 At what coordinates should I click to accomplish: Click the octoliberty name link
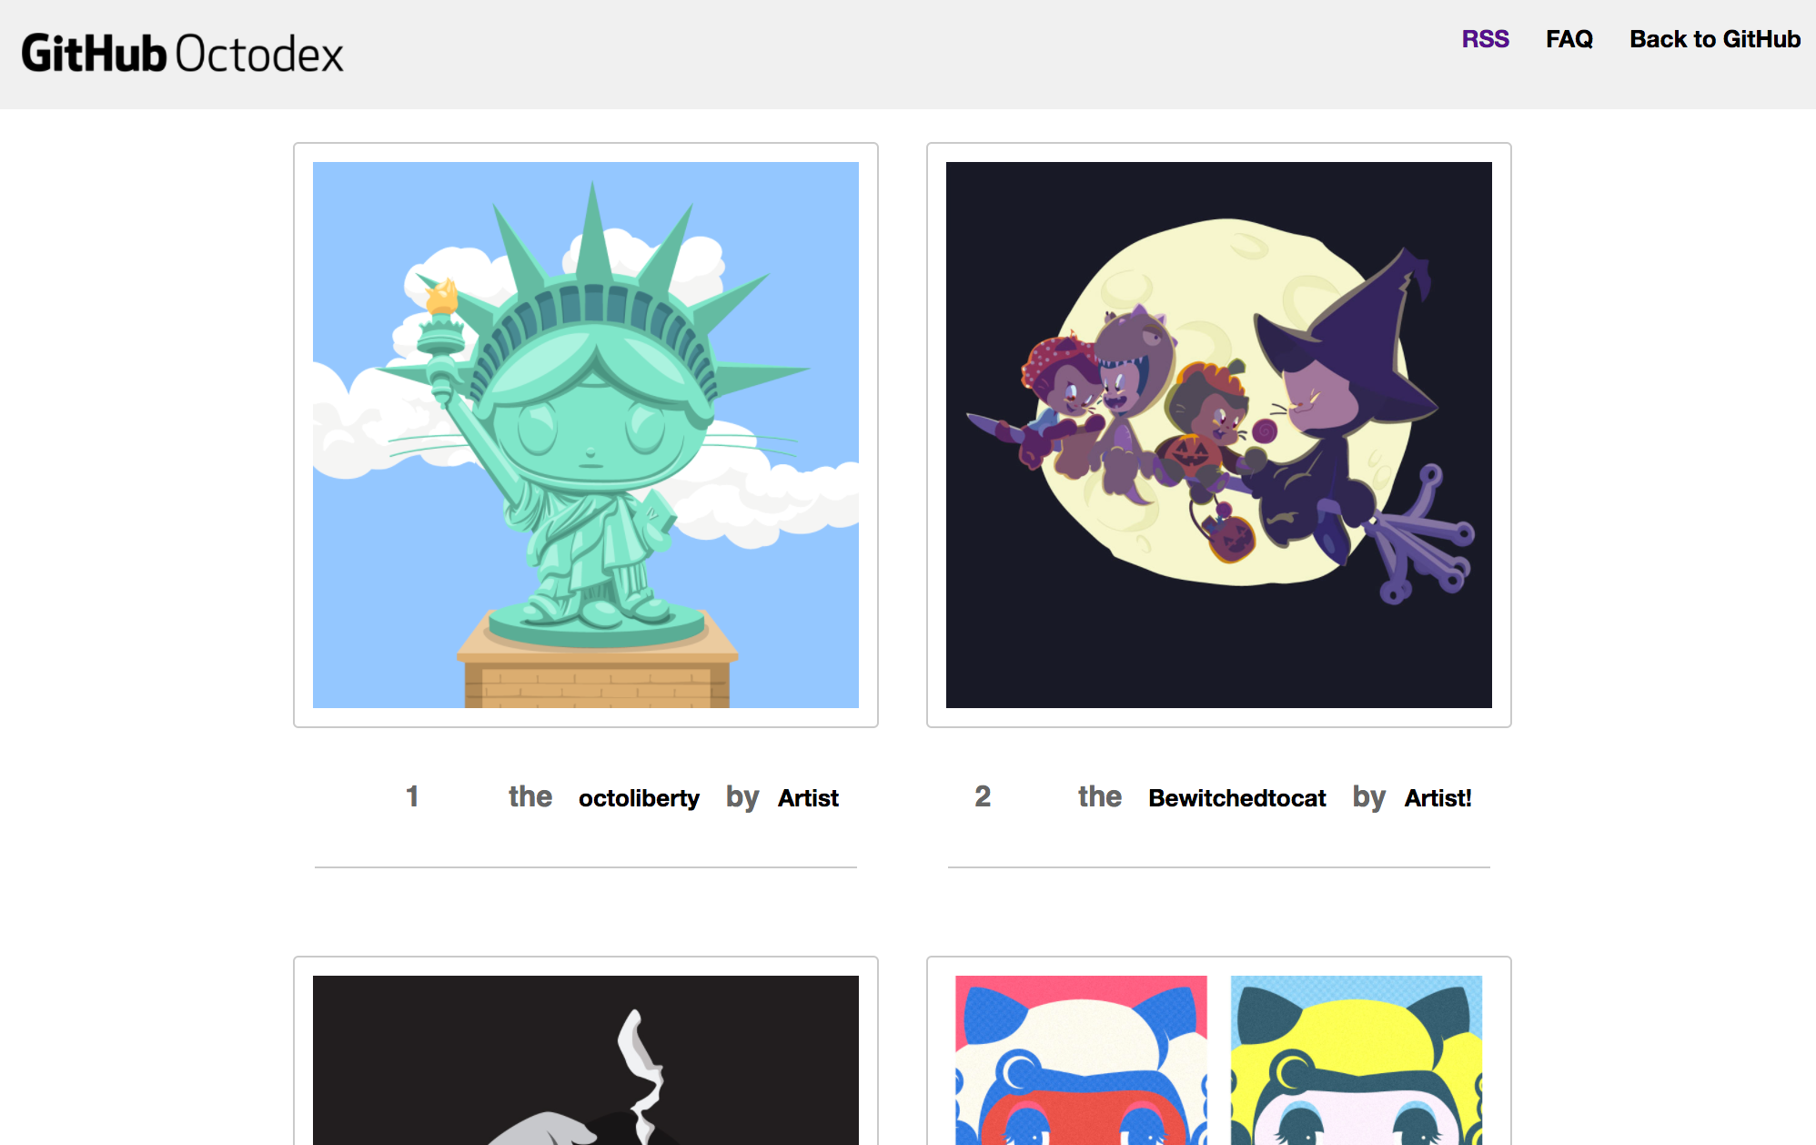(x=639, y=798)
